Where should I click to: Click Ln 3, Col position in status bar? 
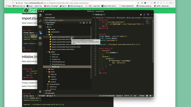[x=107, y=96]
